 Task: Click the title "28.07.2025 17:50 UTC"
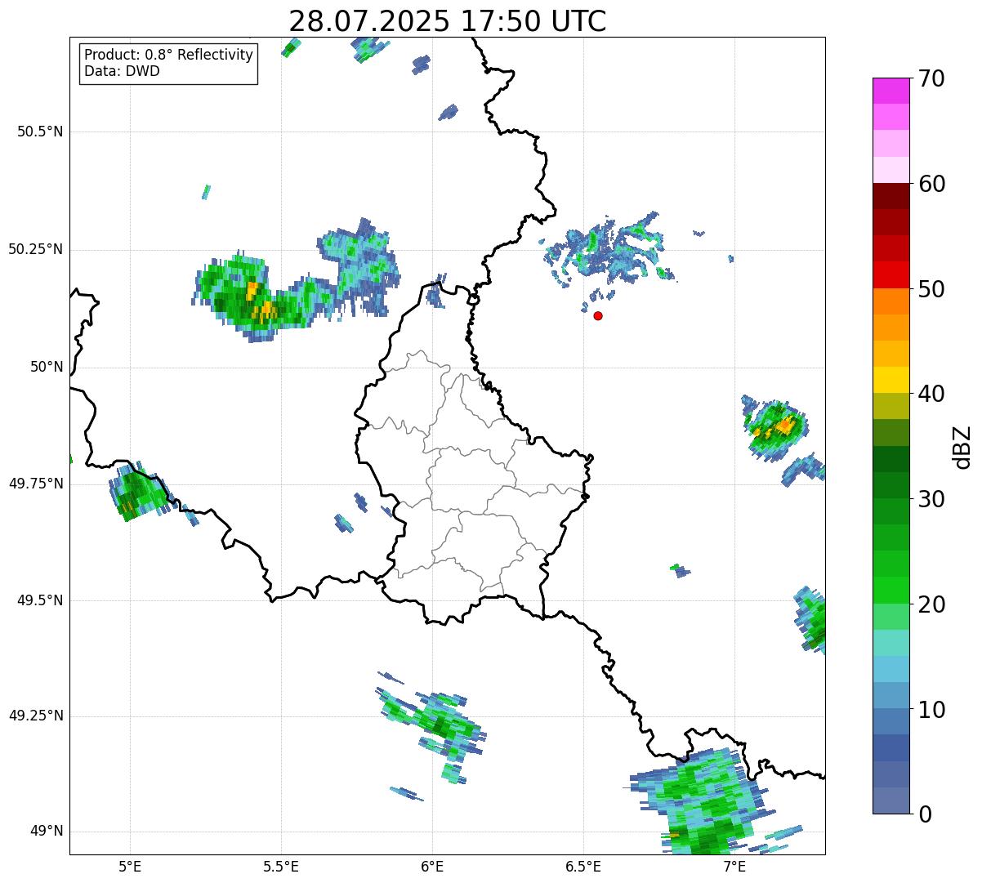tap(448, 21)
